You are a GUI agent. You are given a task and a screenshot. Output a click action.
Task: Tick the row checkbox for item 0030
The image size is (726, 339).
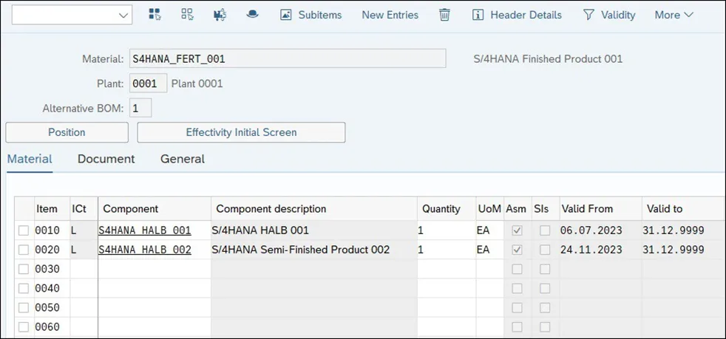pos(24,269)
